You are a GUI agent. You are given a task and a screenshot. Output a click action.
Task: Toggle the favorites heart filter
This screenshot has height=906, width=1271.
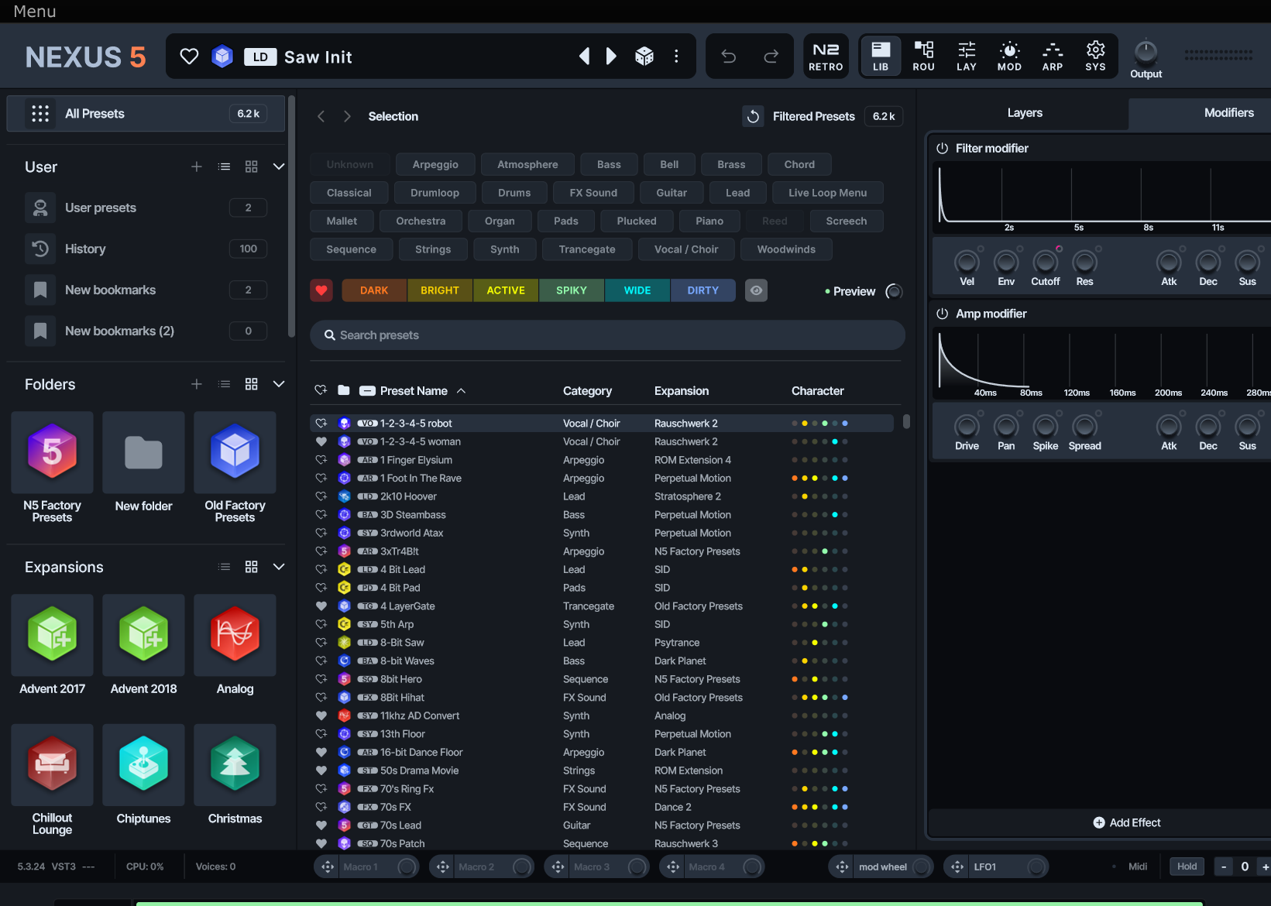pos(321,290)
